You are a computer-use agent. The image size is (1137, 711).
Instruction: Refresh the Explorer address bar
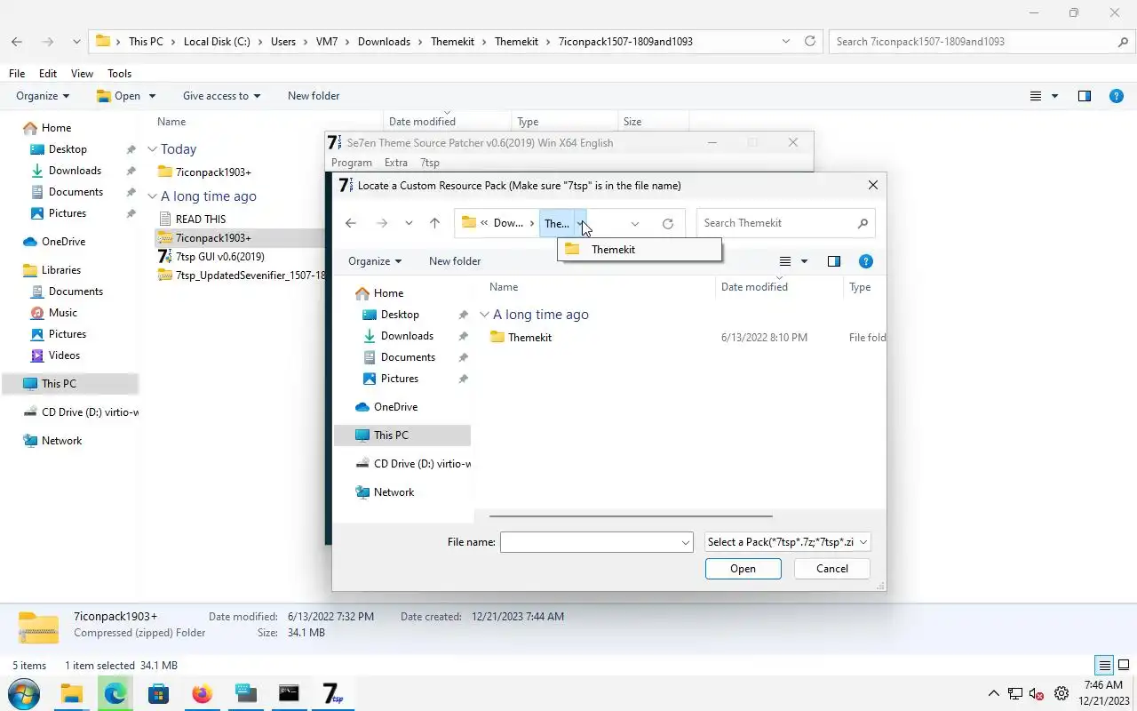click(x=810, y=42)
